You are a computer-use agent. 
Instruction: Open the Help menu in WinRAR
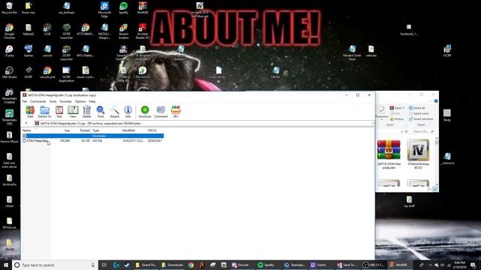pyautogui.click(x=92, y=101)
